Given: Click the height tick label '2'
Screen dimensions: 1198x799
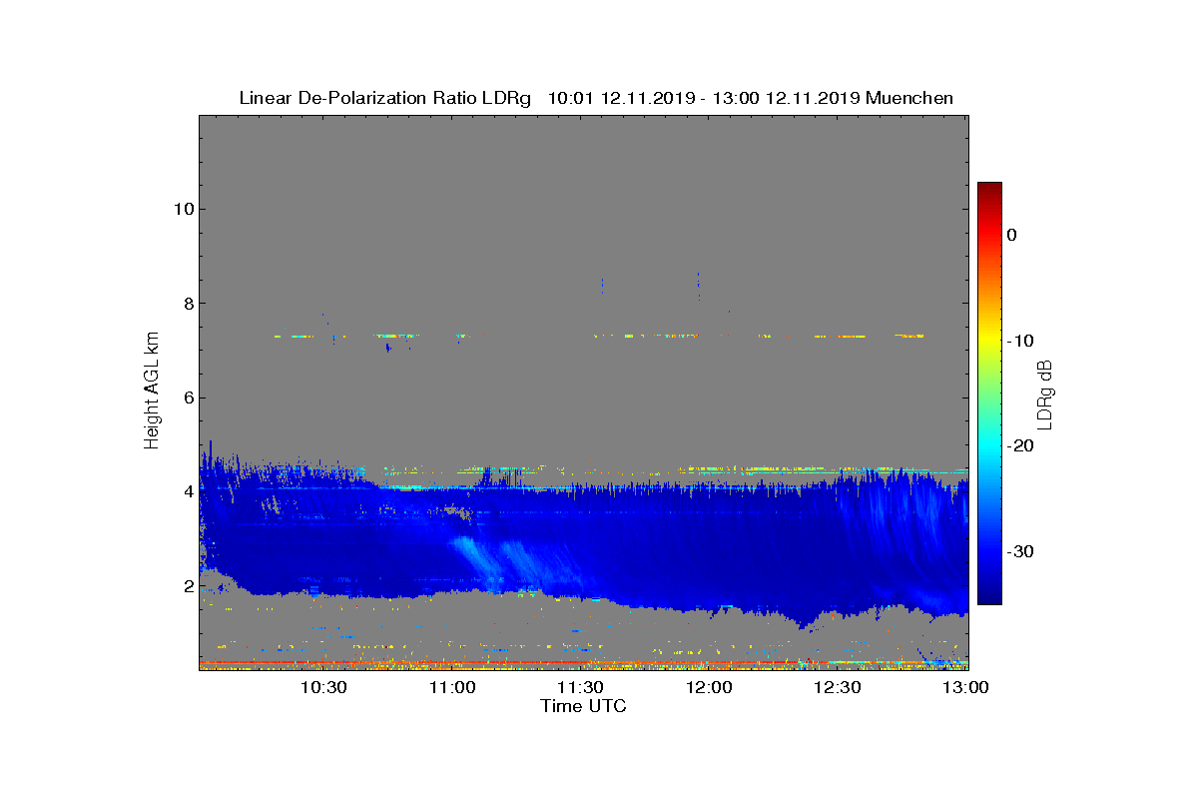Looking at the screenshot, I should click(x=187, y=586).
